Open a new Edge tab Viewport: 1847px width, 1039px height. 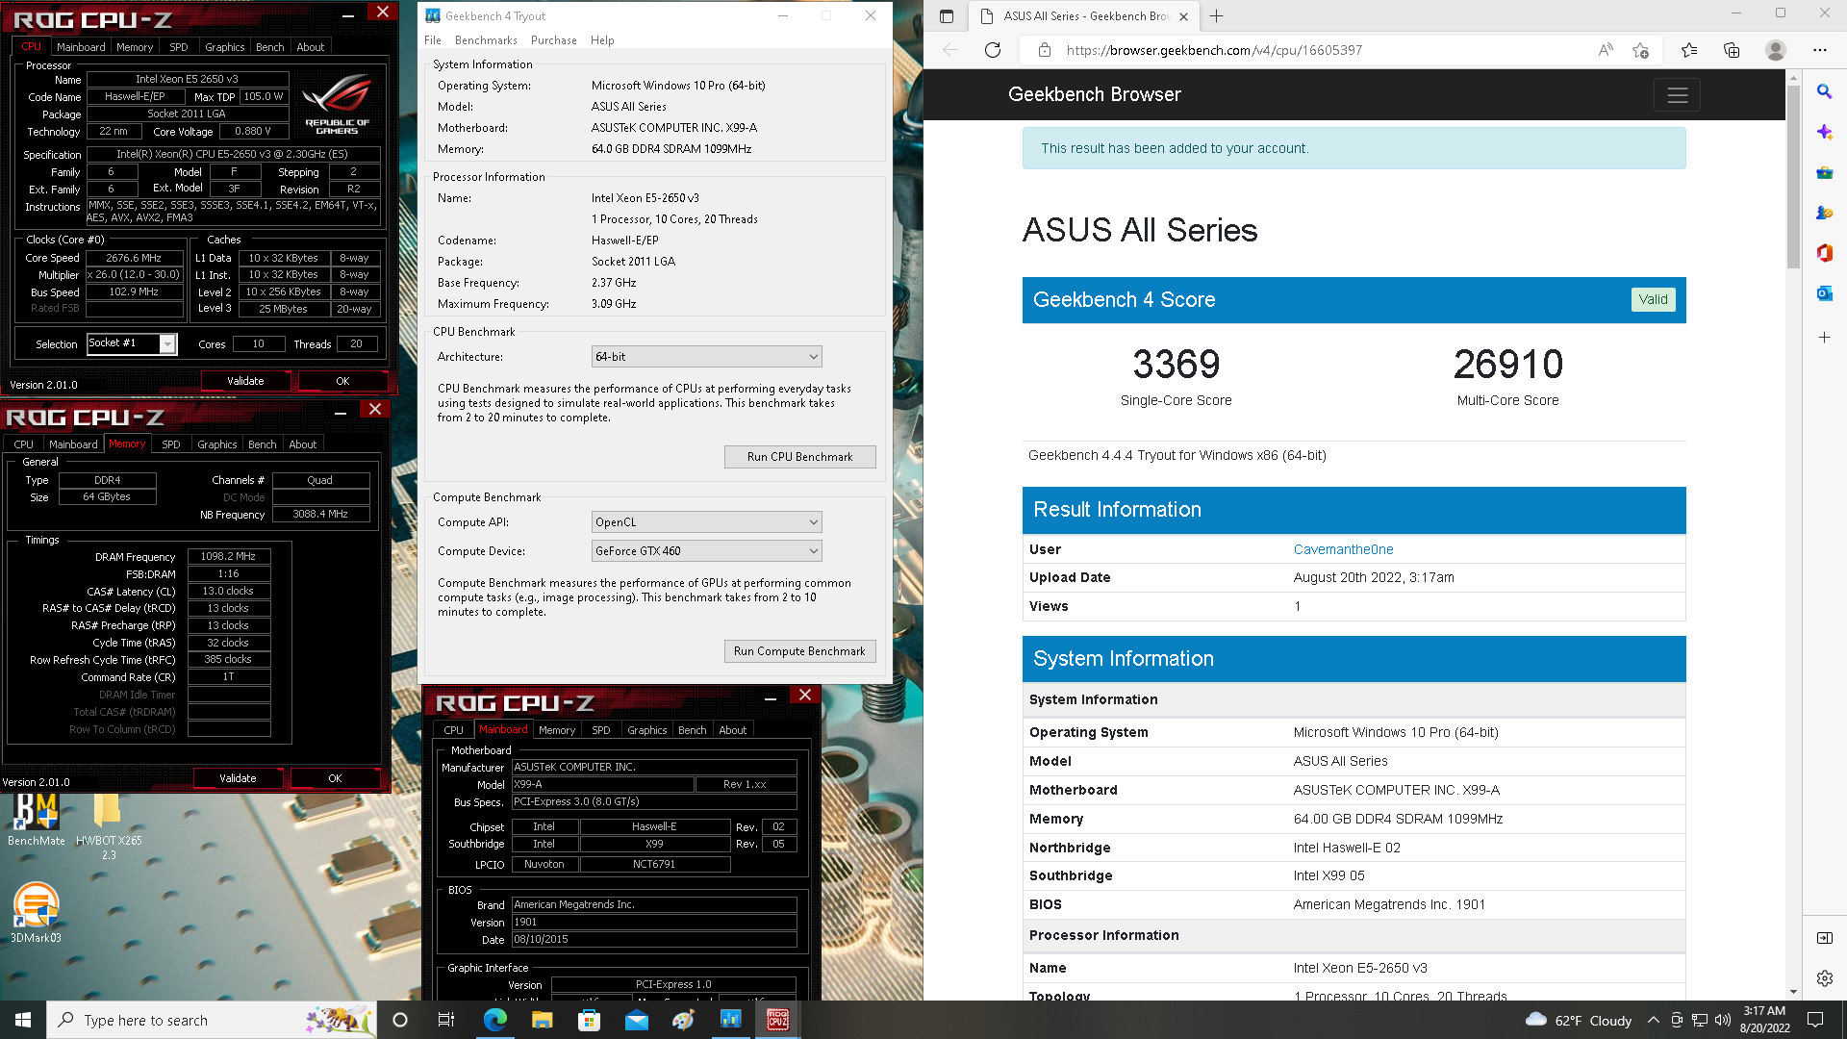coord(1217,16)
